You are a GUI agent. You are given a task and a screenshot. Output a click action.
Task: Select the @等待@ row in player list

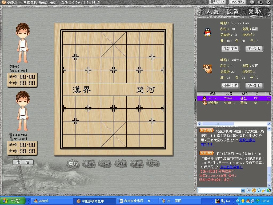(x=234, y=103)
